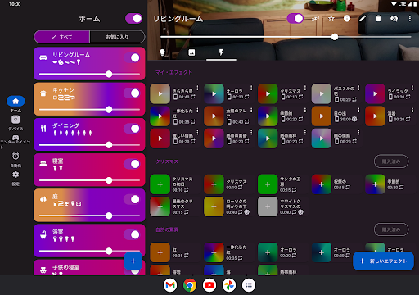Viewport: 419px width, 295px height.
Task: Play the 日の出 effect
Action: click(x=322, y=116)
